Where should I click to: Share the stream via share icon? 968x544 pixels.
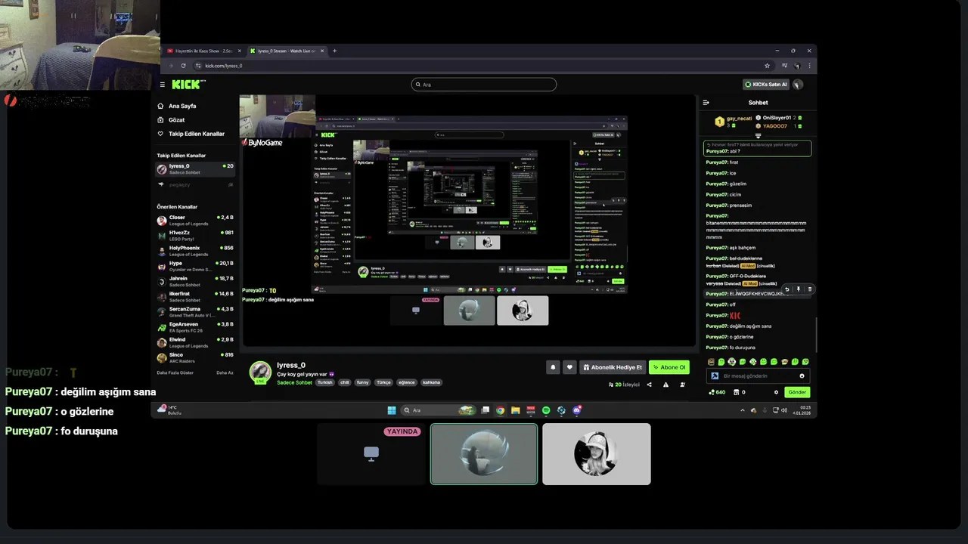(649, 385)
